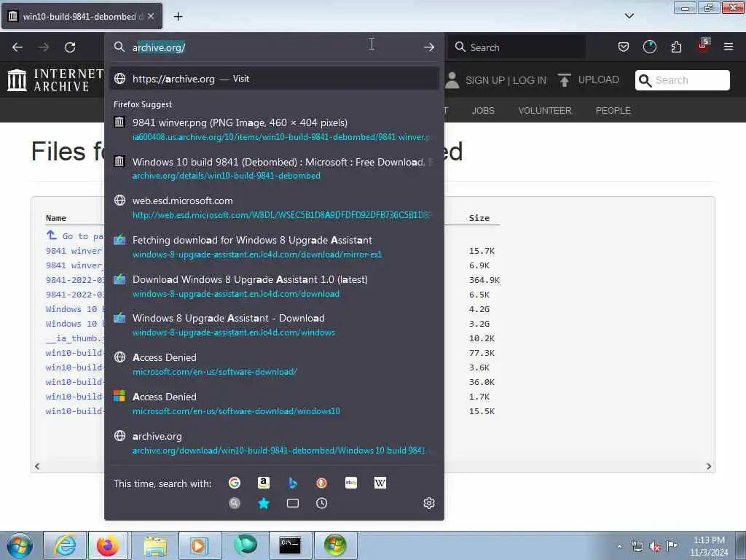Screen dimensions: 746x560
Task: Select Access Denied windows10 suggestion
Action: (x=274, y=404)
